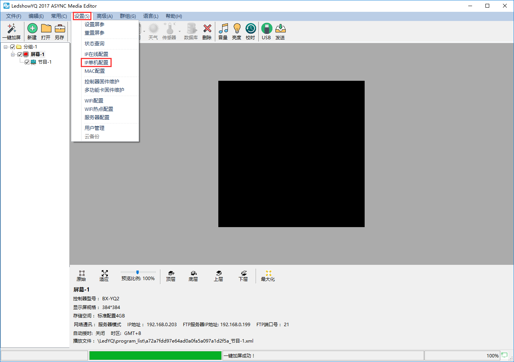Toggle the 节目-1 program checkbox
The width and height of the screenshot is (514, 362).
click(27, 62)
